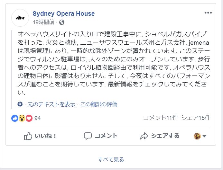
Task: Click the blue Like reaction icon
Action: point(15,118)
